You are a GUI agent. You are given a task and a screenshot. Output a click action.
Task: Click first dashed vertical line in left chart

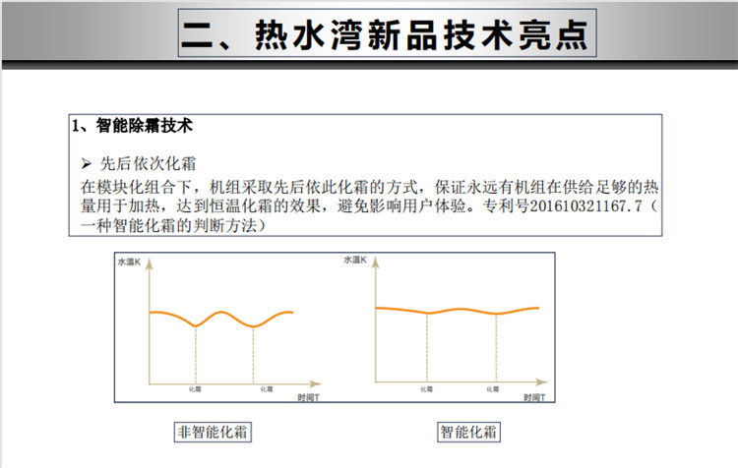click(195, 354)
